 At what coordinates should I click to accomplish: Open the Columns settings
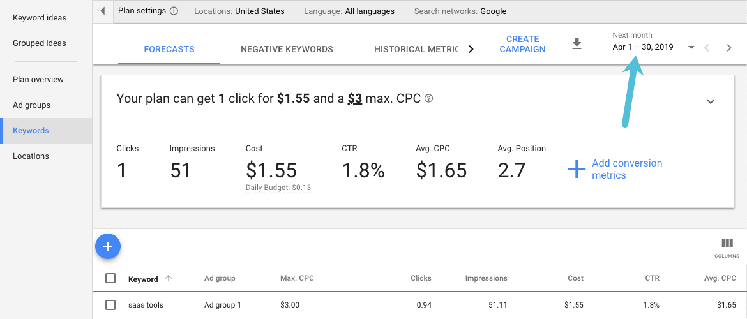tap(727, 248)
